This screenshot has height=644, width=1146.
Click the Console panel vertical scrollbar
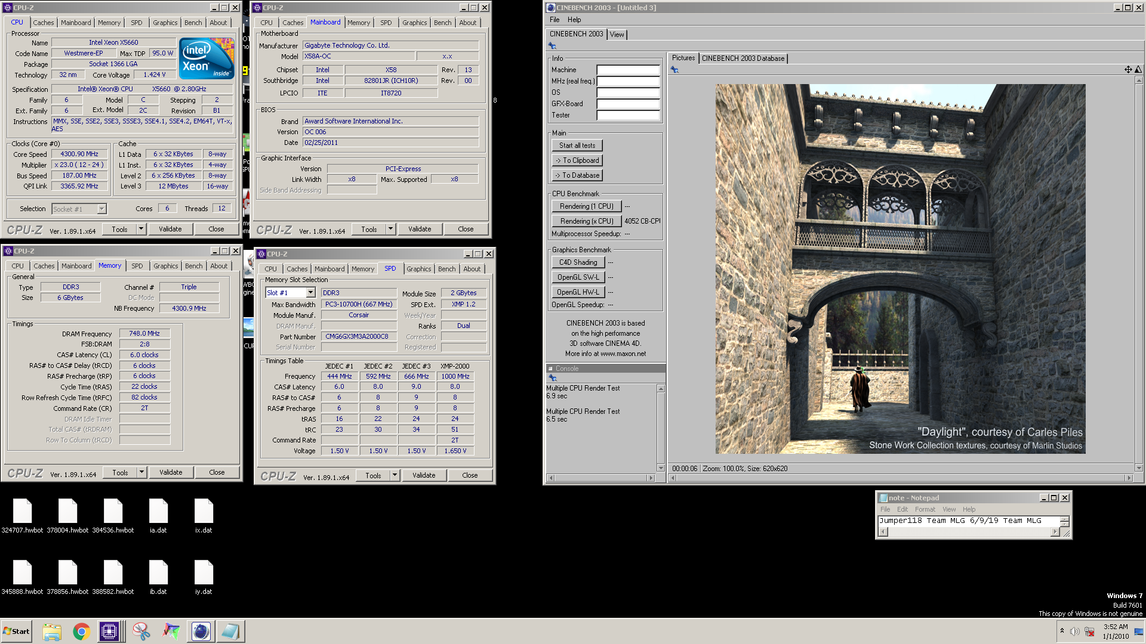[x=661, y=428]
